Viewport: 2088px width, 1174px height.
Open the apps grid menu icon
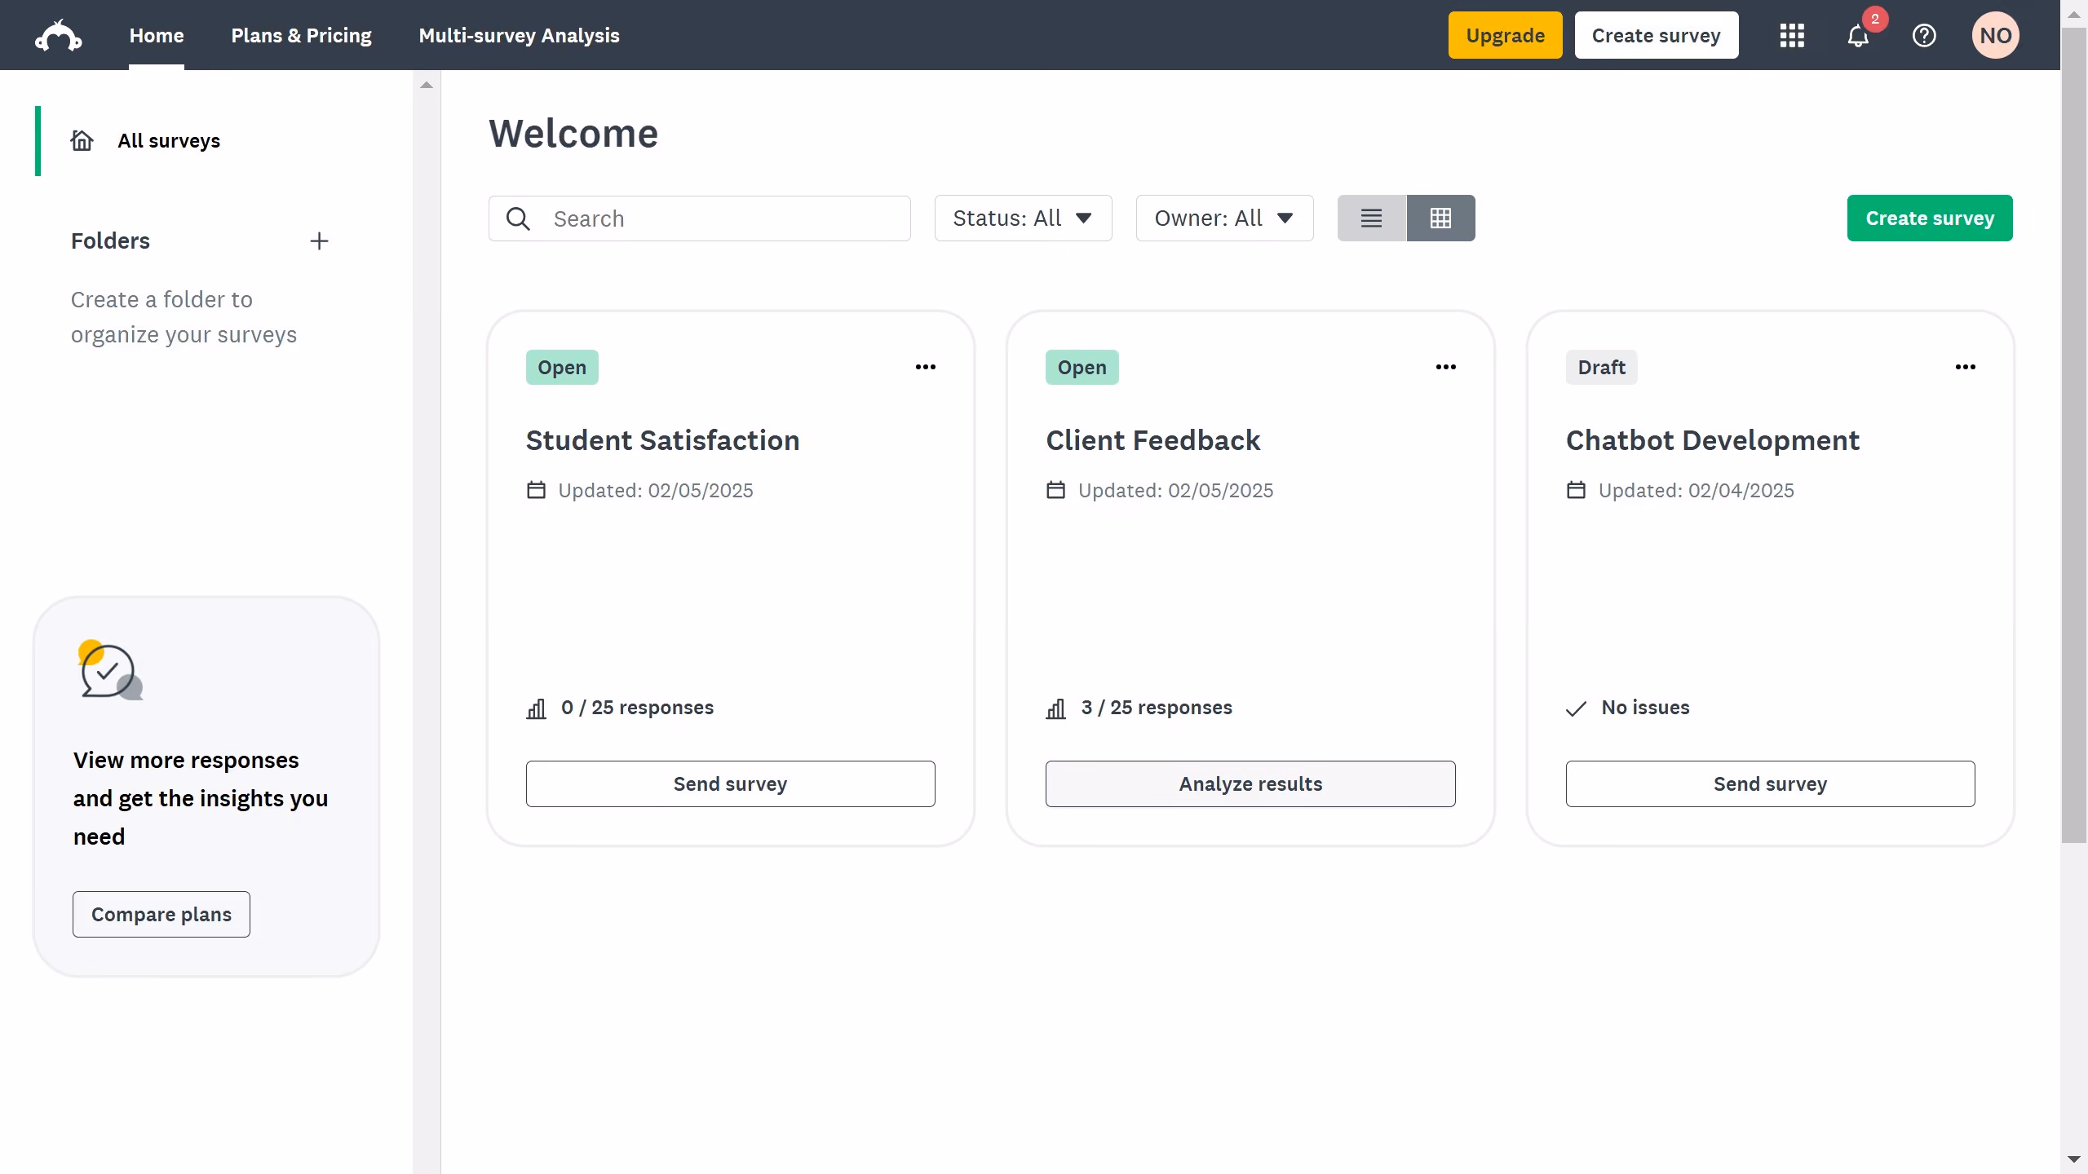[x=1792, y=36]
